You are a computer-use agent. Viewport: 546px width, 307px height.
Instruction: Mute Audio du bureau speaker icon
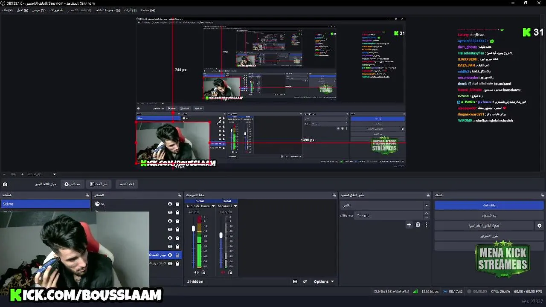pos(197,272)
